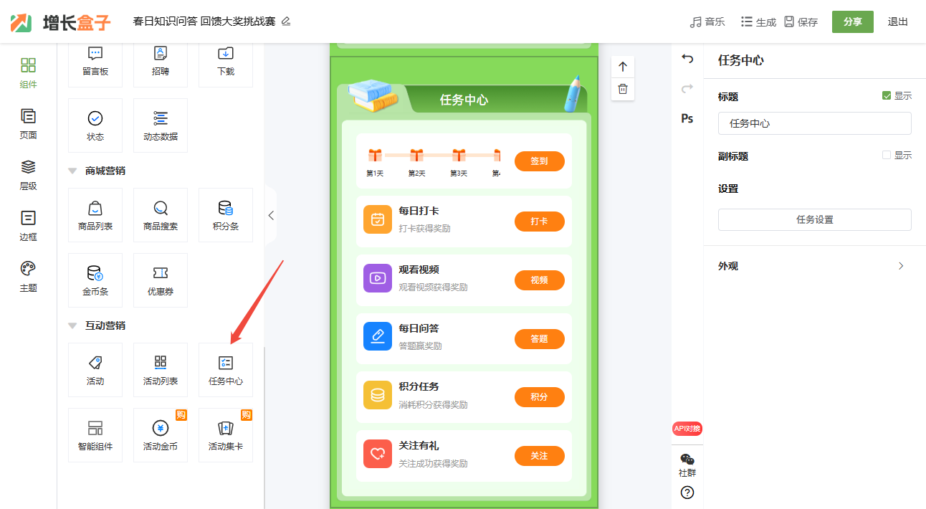The height and width of the screenshot is (509, 926).
Task: Add the 金币条 coin bar component
Action: (x=95, y=280)
